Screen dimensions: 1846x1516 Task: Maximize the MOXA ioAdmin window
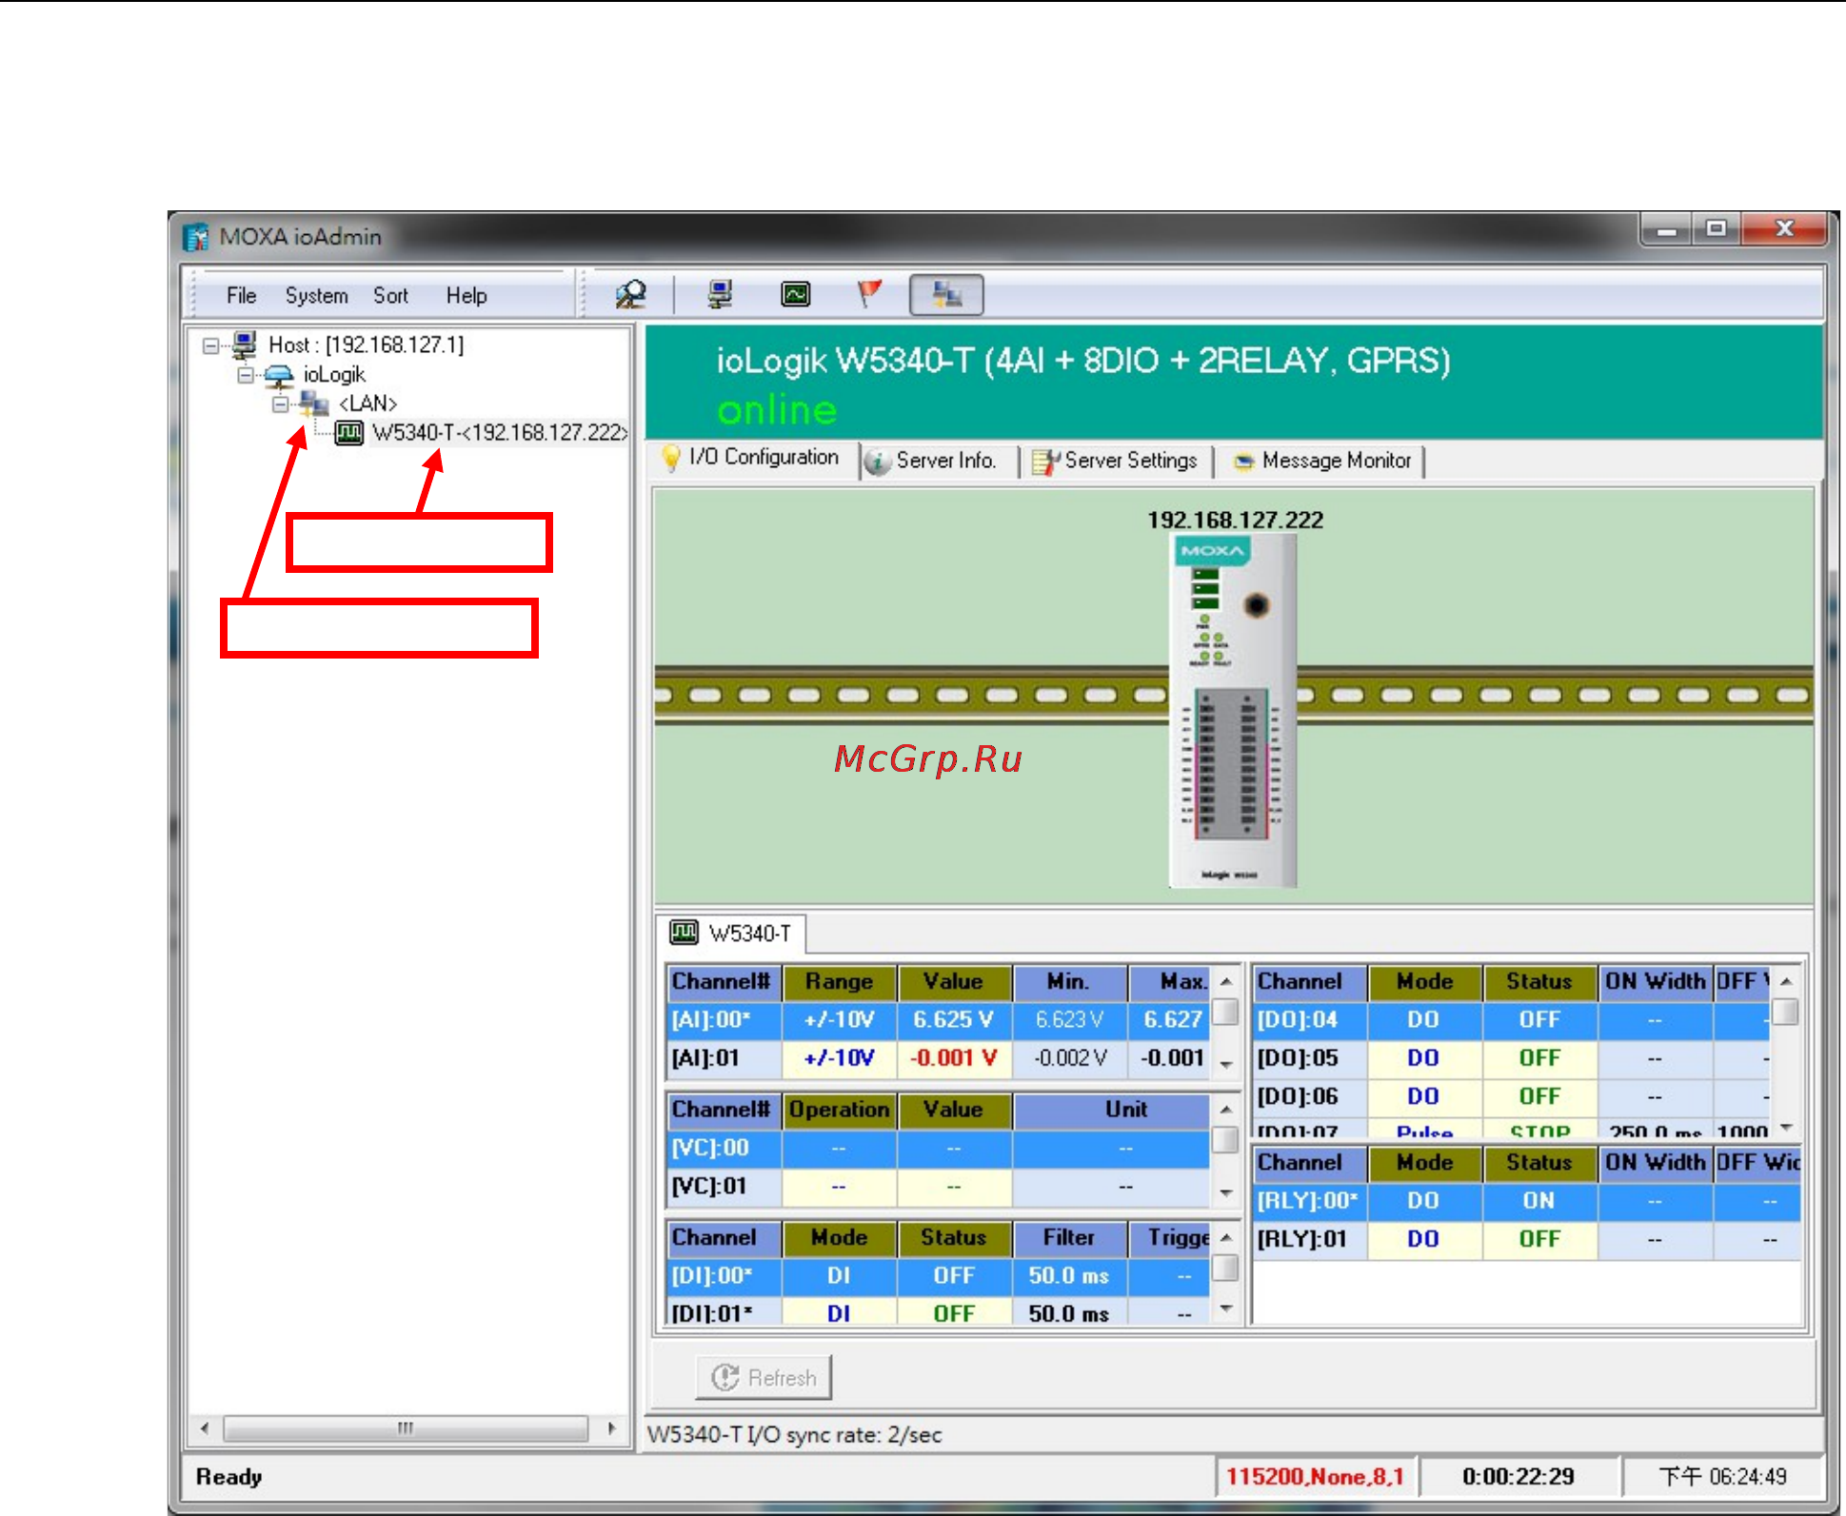coord(1717,229)
